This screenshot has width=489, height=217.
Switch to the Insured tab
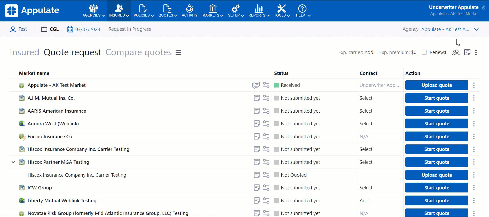coord(25,52)
